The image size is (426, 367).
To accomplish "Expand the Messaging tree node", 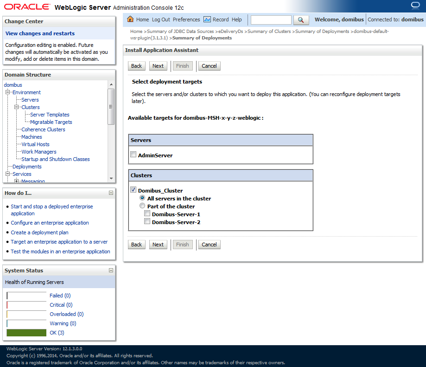I will coord(17,181).
